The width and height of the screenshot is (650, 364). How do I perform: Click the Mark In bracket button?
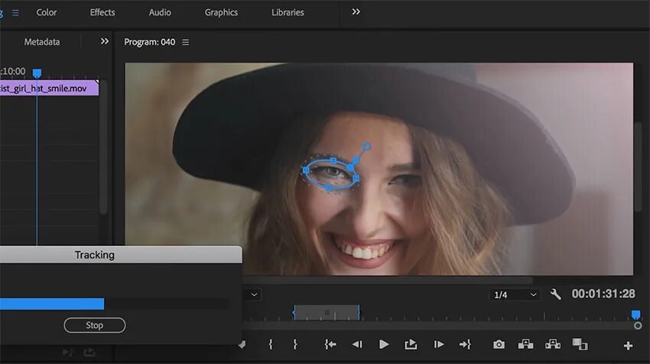[x=270, y=345]
